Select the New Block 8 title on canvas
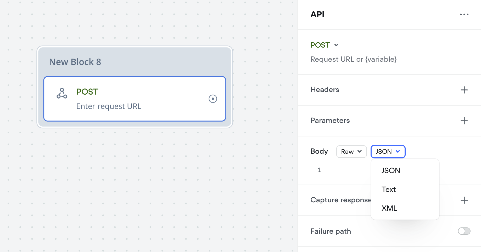 pos(75,62)
